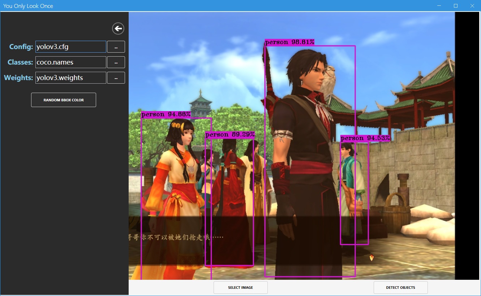Browse for Config file with ellipsis button
This screenshot has height=296, width=481.
point(116,47)
